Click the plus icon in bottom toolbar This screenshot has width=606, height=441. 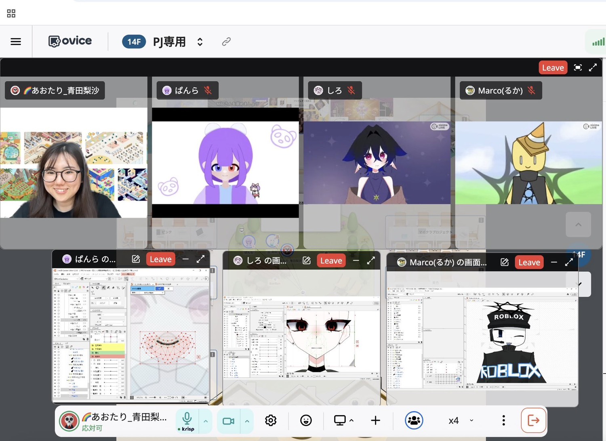click(375, 421)
